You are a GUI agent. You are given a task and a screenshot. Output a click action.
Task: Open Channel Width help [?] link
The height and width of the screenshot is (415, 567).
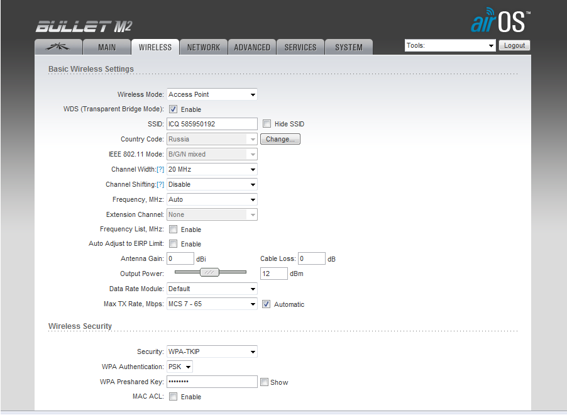[x=160, y=169]
